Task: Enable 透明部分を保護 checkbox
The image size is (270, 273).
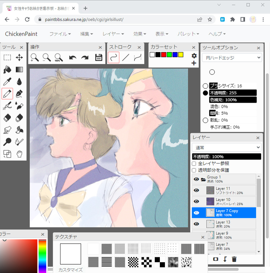Action: [x=194, y=170]
